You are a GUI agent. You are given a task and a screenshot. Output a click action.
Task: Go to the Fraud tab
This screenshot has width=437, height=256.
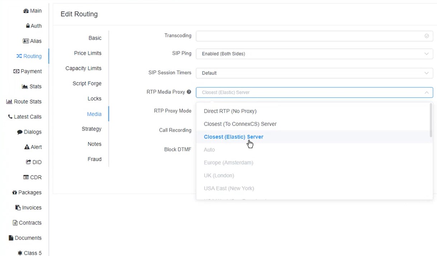click(x=94, y=159)
